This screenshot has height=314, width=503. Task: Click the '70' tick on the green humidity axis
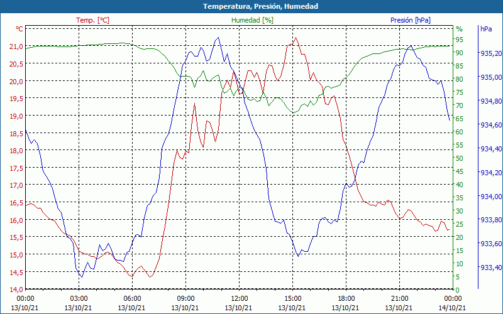click(460, 106)
